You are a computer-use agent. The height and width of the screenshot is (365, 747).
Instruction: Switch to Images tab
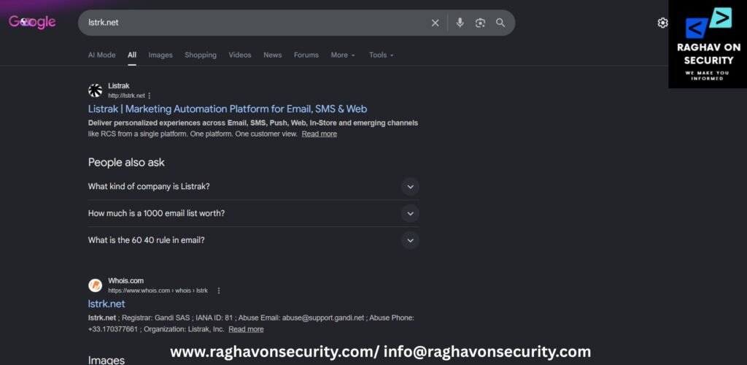(160, 55)
